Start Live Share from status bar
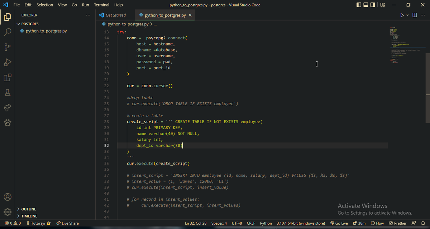This screenshot has width=430, height=229. [x=68, y=223]
